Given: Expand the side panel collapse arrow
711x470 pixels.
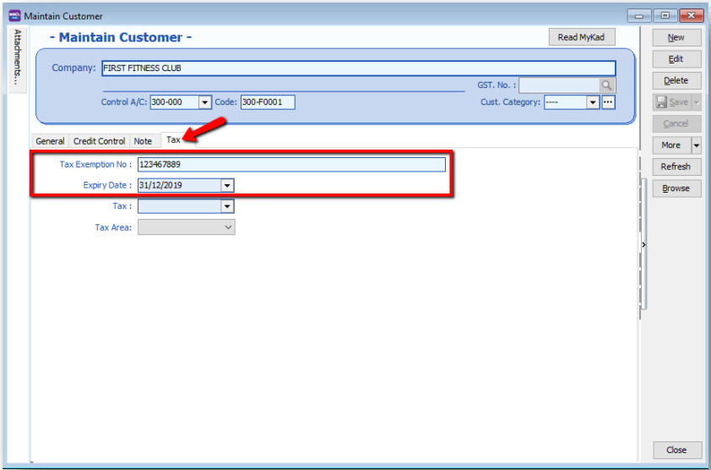Looking at the screenshot, I should [x=643, y=245].
